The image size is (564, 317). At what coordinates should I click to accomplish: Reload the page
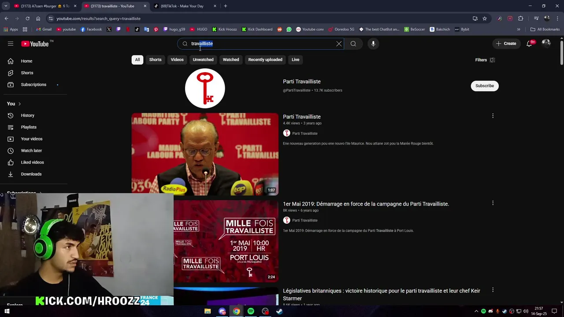(x=27, y=18)
